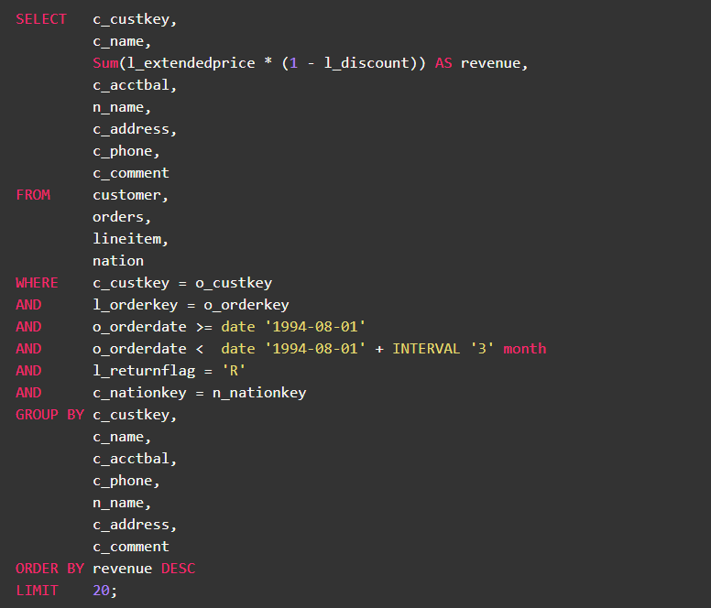Click the 'orders,' table name
Screen dimensions: 711x608
click(122, 217)
